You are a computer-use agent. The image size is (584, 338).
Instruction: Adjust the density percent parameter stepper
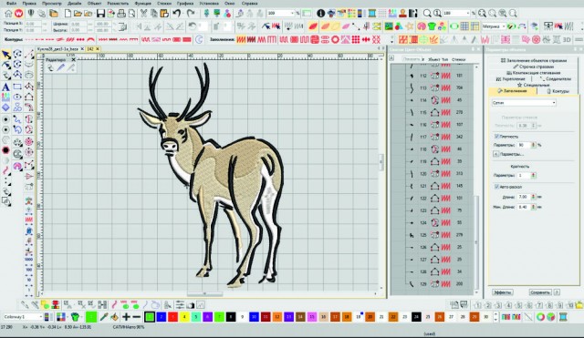click(533, 145)
